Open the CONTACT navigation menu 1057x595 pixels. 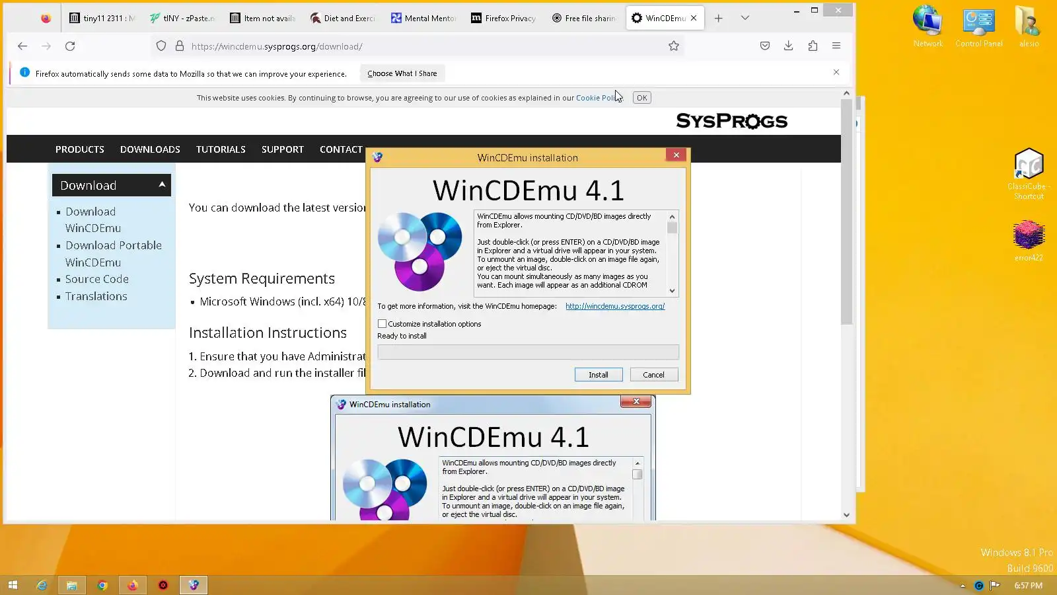341,149
